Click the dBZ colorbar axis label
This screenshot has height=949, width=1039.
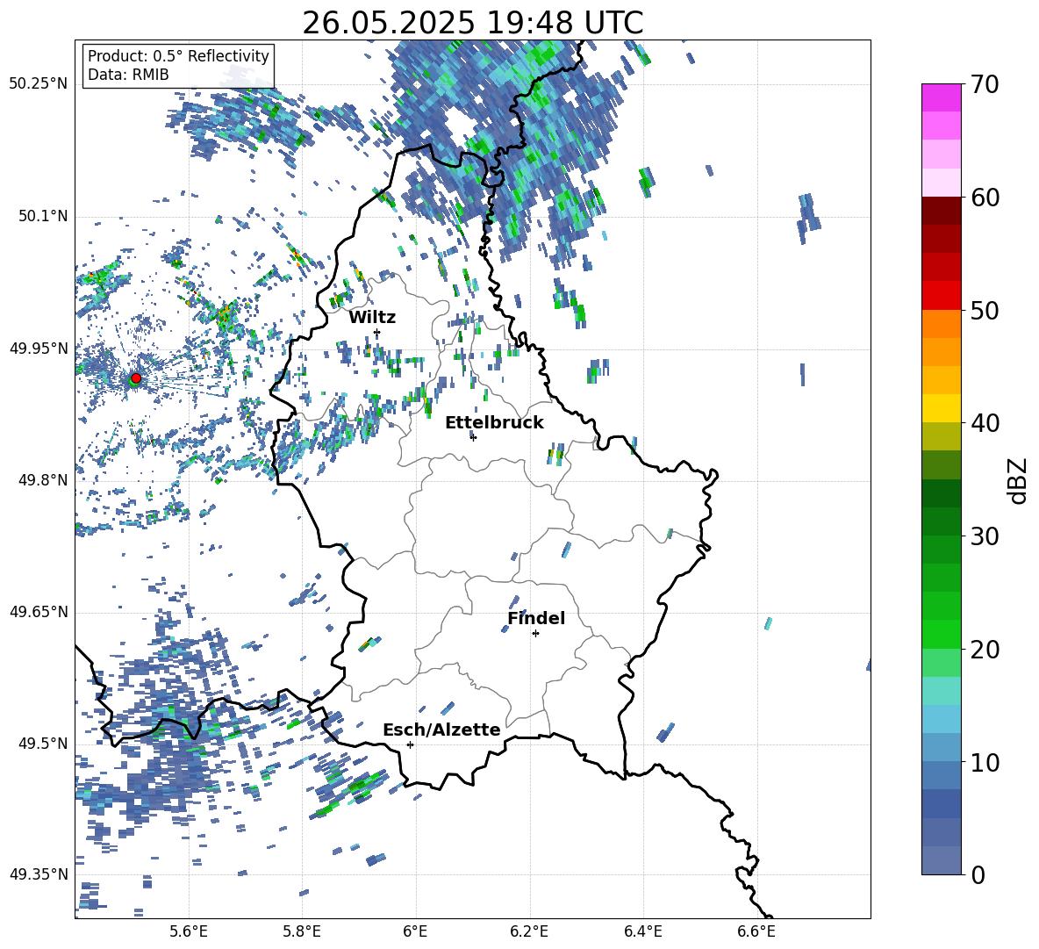click(x=1018, y=480)
